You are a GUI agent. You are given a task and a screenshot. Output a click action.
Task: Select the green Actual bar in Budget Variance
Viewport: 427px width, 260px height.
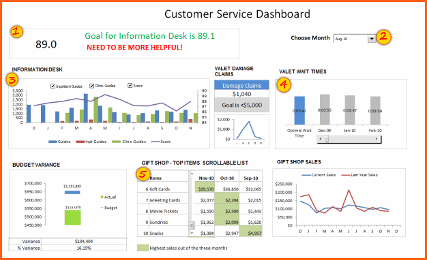pyautogui.click(x=73, y=218)
